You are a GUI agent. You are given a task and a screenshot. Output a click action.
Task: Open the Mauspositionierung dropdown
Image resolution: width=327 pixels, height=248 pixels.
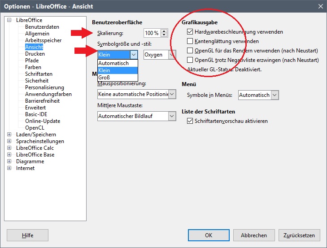point(172,94)
